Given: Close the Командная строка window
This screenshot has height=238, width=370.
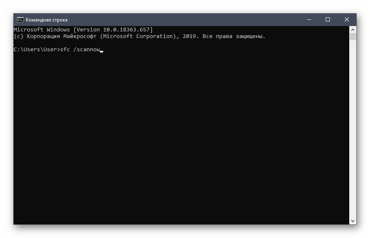Looking at the screenshot, I should click(x=347, y=19).
